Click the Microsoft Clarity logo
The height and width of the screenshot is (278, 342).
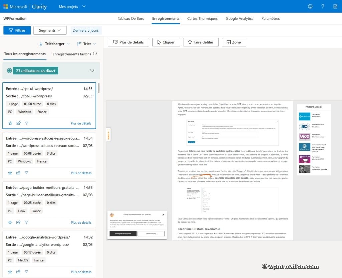point(25,7)
